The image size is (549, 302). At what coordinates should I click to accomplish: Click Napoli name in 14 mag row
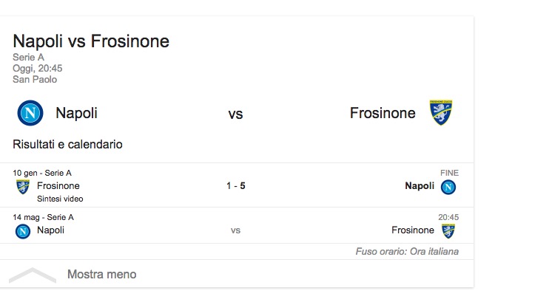[50, 230]
